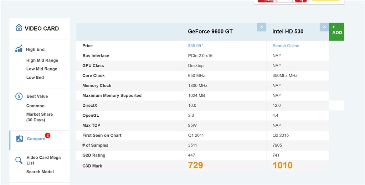
Task: Open Common video cards page
Action: 35,106
